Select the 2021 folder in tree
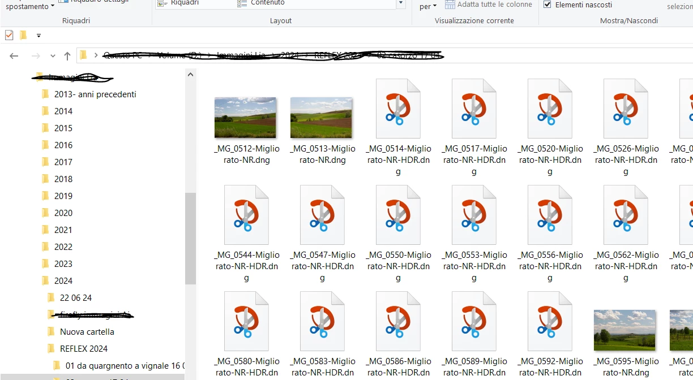 (63, 230)
